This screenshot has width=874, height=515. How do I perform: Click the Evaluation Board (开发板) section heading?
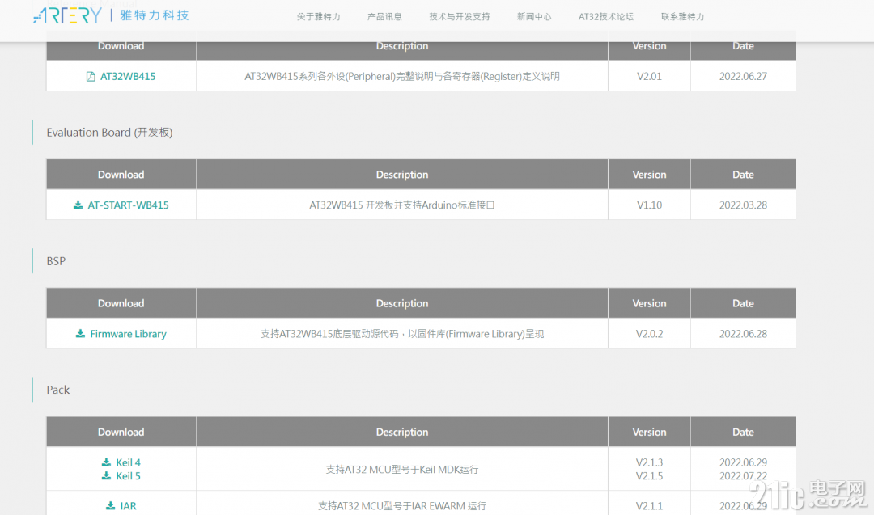110,133
